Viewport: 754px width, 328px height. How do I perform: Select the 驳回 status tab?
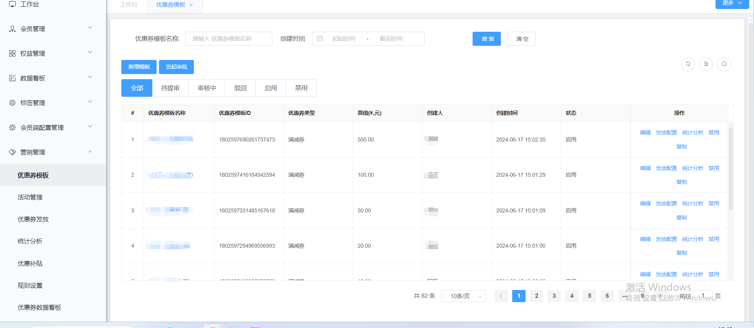pos(240,88)
